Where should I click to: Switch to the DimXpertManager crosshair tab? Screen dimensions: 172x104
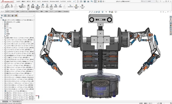point(13,16)
